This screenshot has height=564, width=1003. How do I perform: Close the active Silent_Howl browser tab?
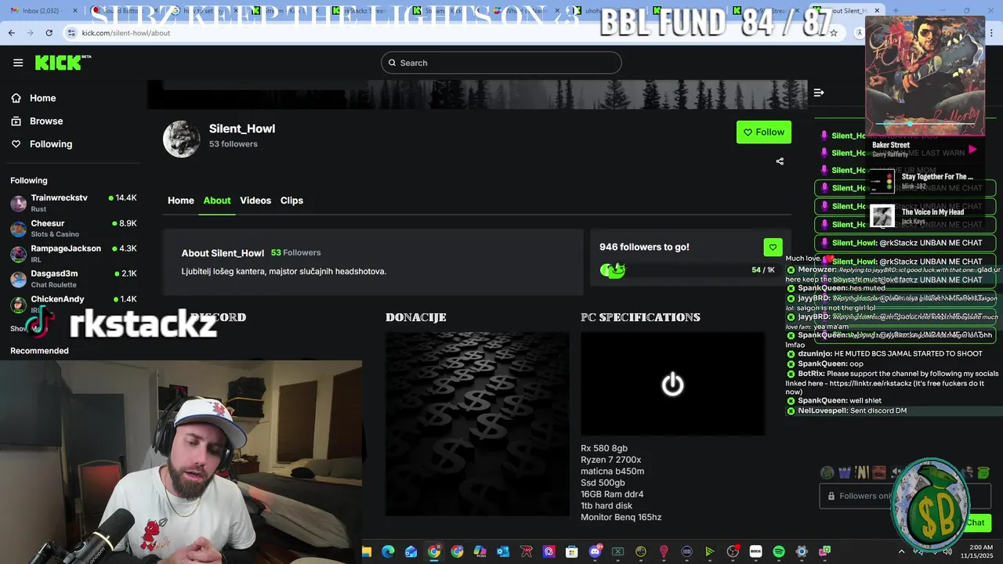877,10
